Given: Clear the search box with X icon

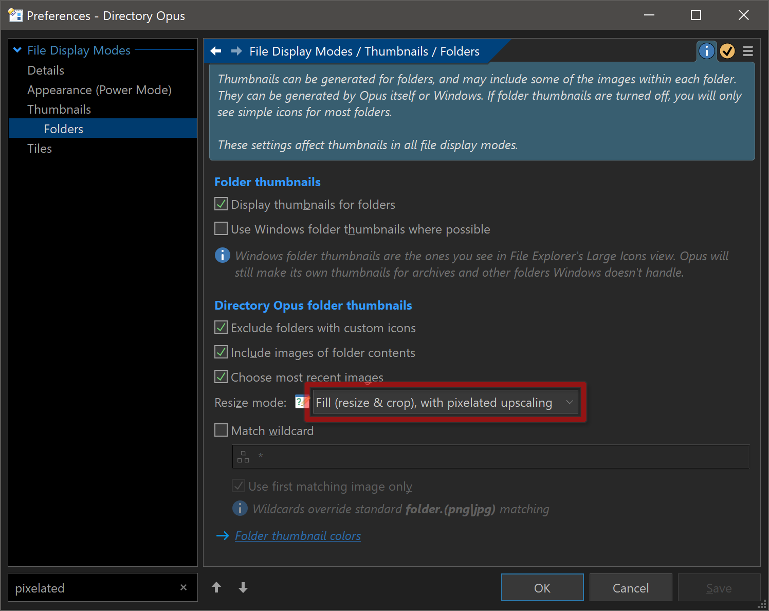Looking at the screenshot, I should coord(184,587).
